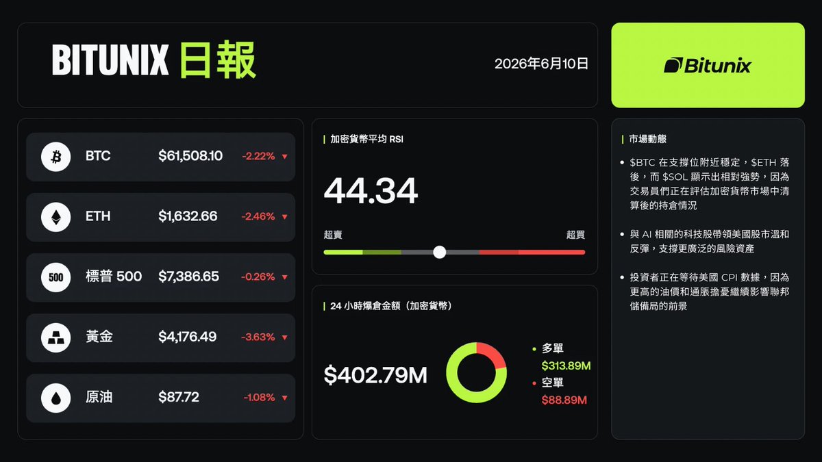The width and height of the screenshot is (822, 462).
Task: Select the BTC price $61,508.10
Action: pos(190,156)
